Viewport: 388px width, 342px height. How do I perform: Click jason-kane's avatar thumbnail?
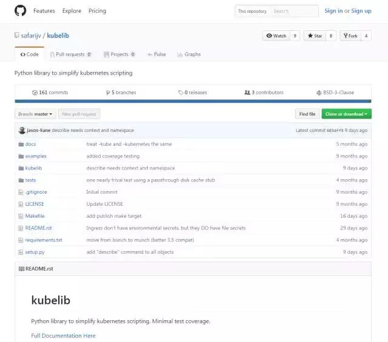coord(22,130)
